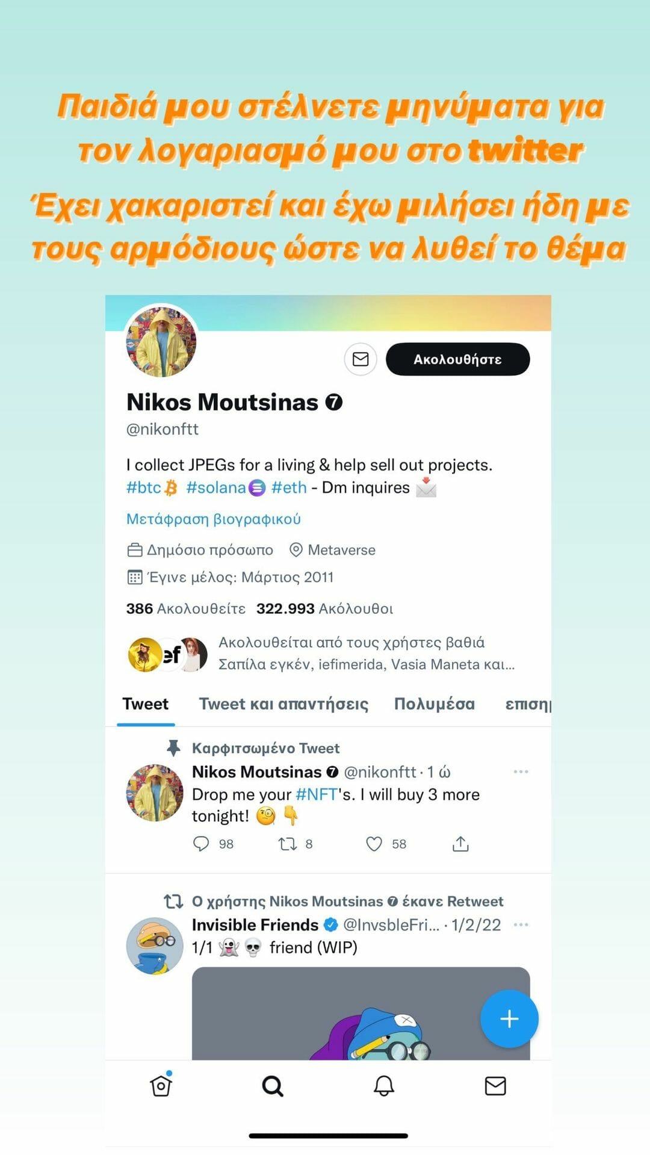Image resolution: width=650 pixels, height=1155 pixels.
Task: Tap the blue compose tweet button
Action: (x=509, y=1018)
